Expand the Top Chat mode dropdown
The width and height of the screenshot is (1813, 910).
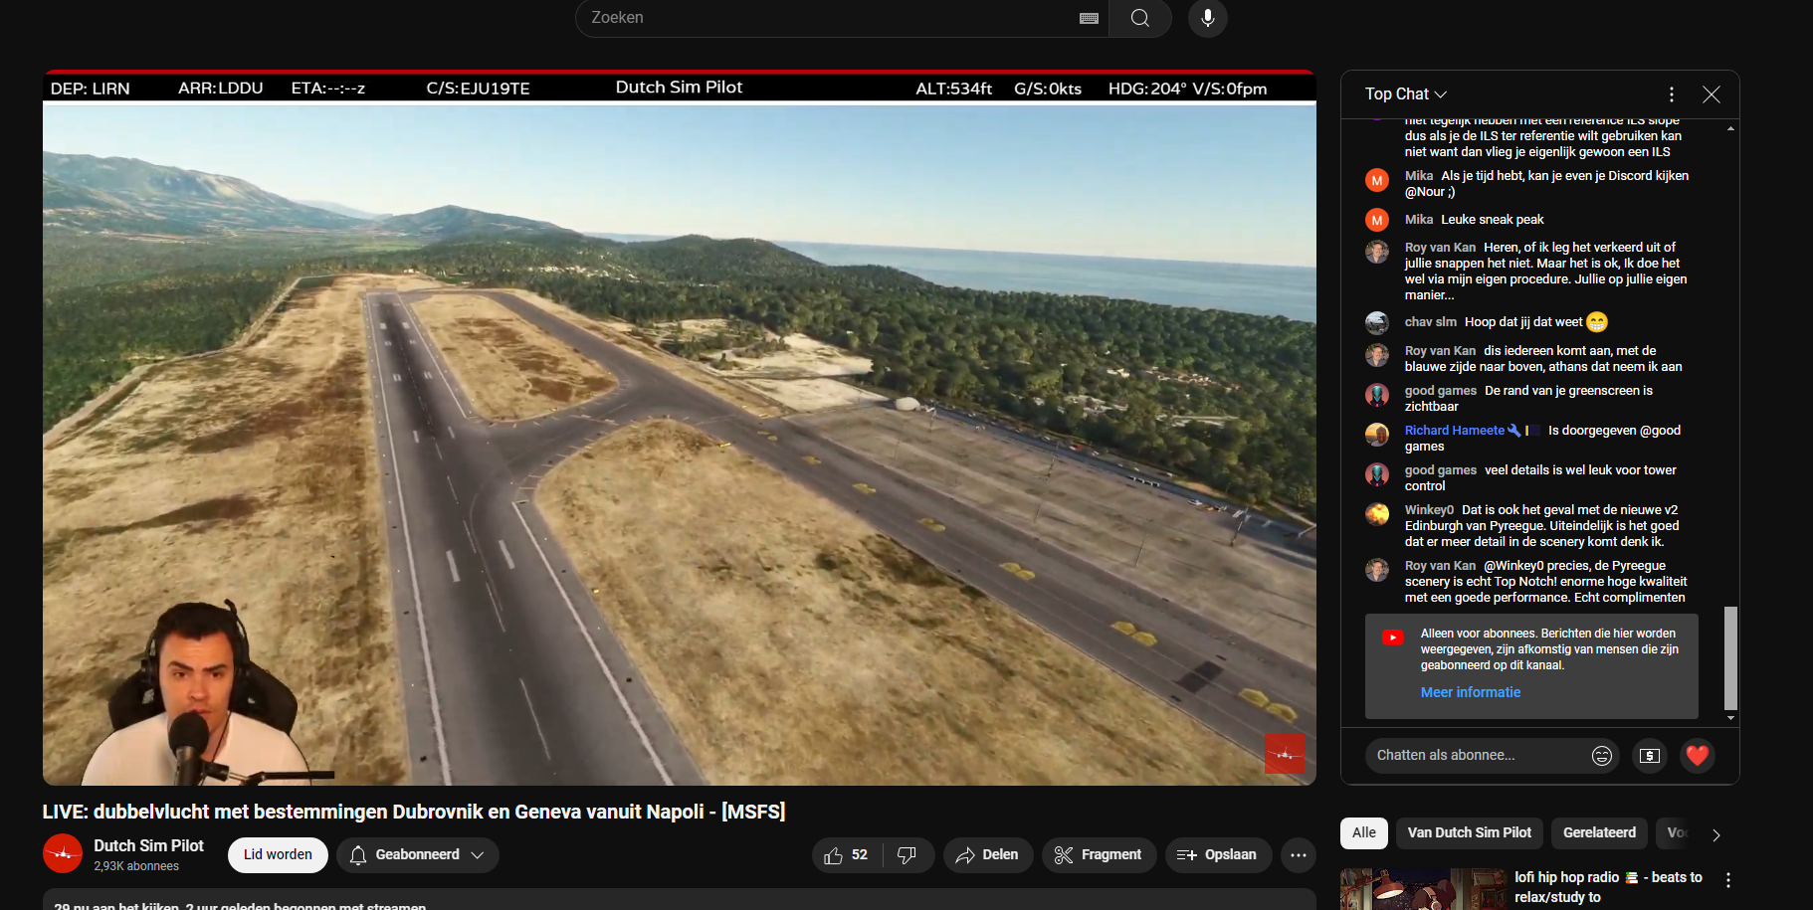click(1405, 94)
